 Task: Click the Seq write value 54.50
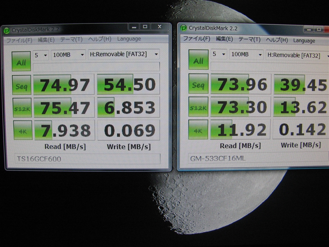tap(129, 84)
